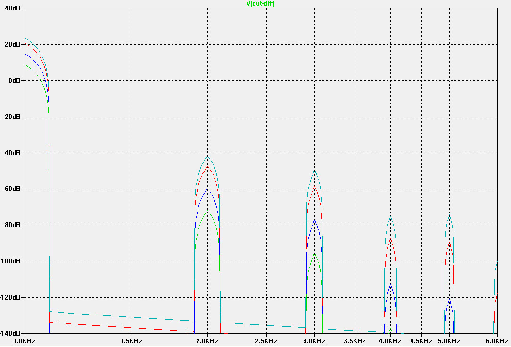Click the 2.5KHz frequency axis label
This screenshot has height=347, width=511.
point(266,341)
